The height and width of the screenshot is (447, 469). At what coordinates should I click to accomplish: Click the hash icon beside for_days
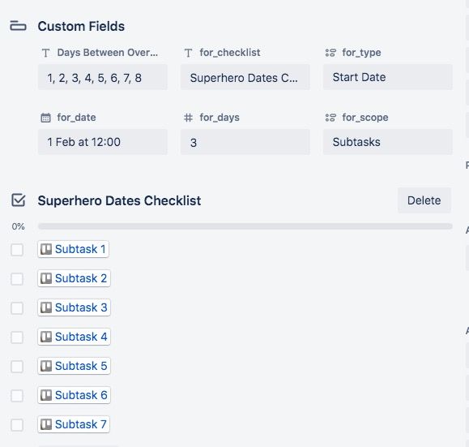[x=188, y=118]
